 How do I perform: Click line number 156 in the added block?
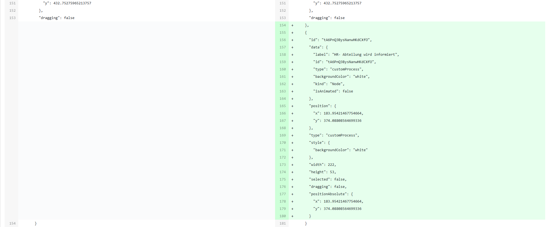pos(282,40)
